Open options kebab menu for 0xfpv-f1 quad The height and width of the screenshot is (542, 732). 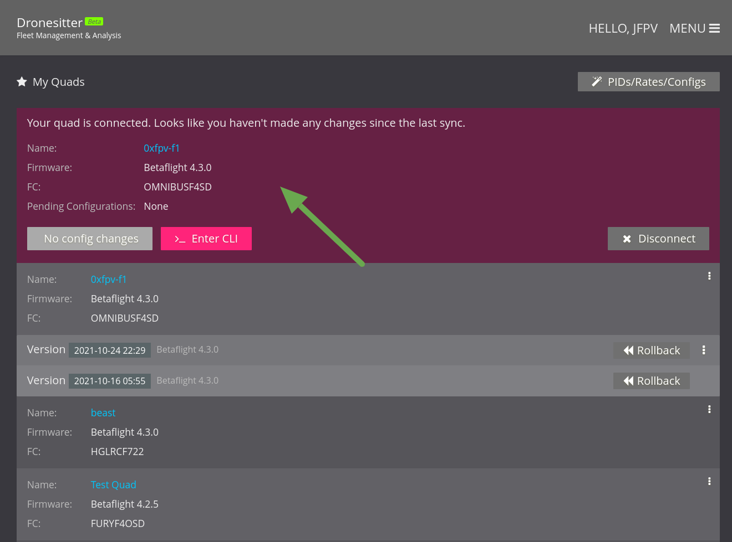(709, 276)
